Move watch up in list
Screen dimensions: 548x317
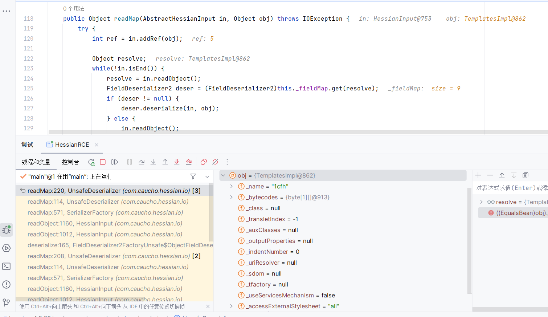point(502,175)
